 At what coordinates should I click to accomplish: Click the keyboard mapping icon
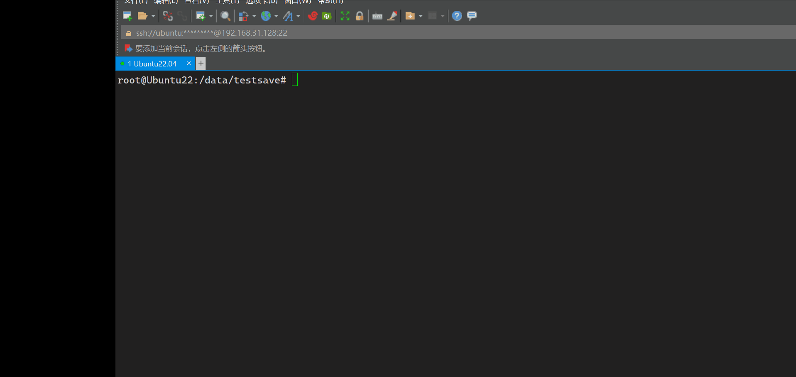(x=377, y=16)
